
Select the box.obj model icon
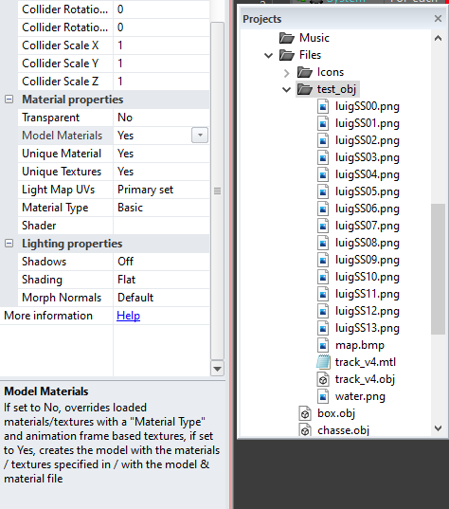(305, 413)
